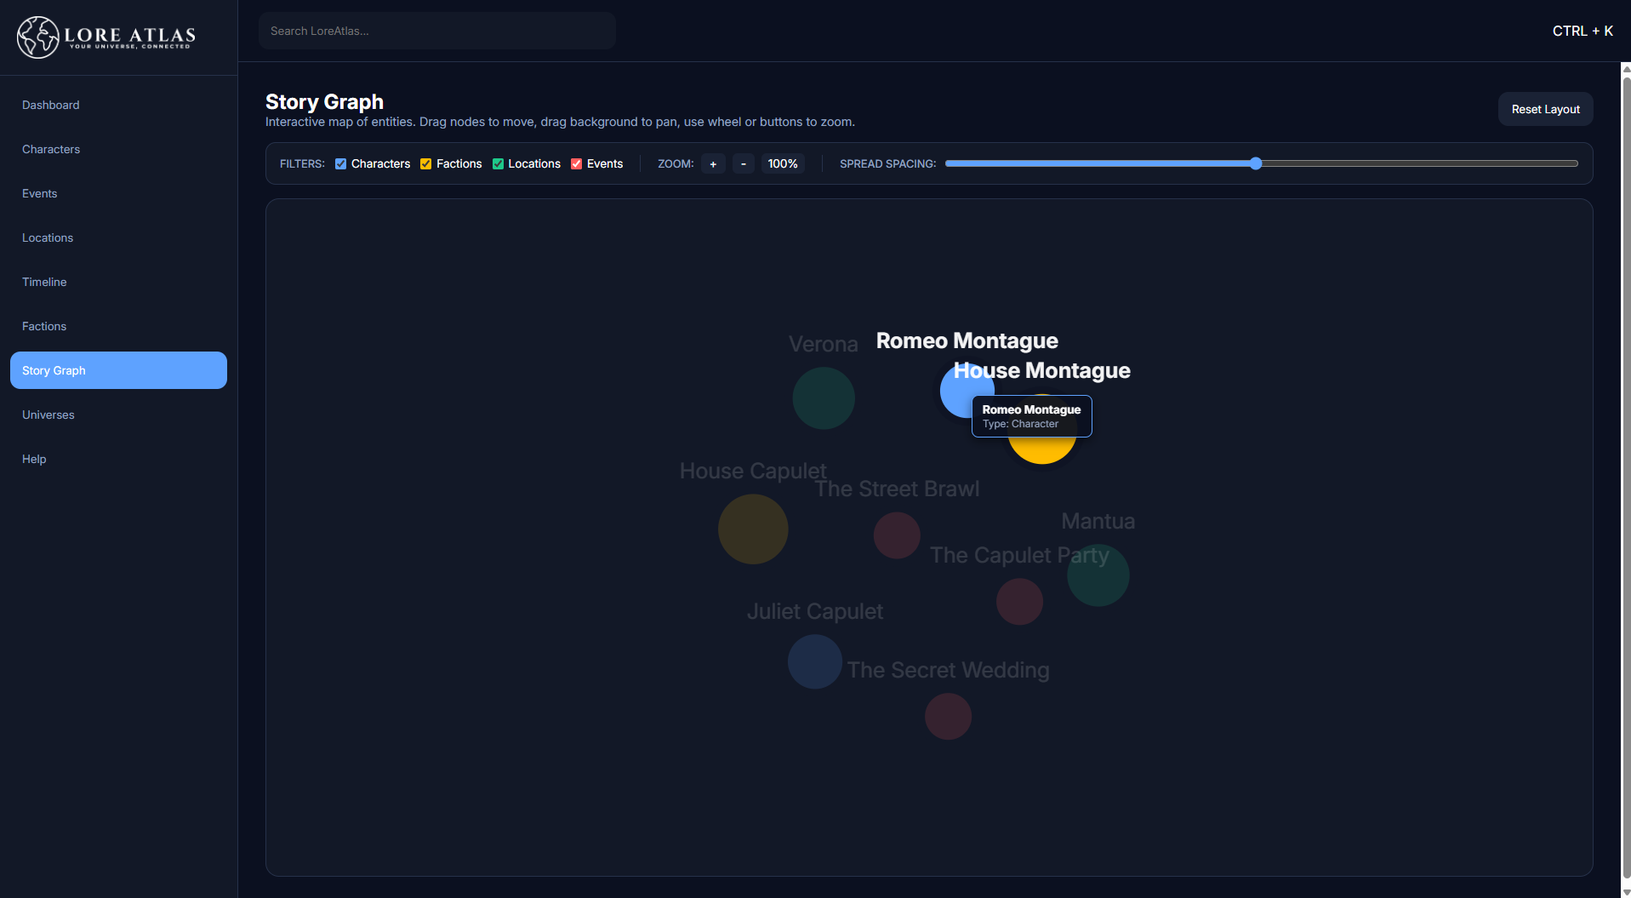Click the Reset Layout button
Image resolution: width=1631 pixels, height=898 pixels.
pos(1545,109)
